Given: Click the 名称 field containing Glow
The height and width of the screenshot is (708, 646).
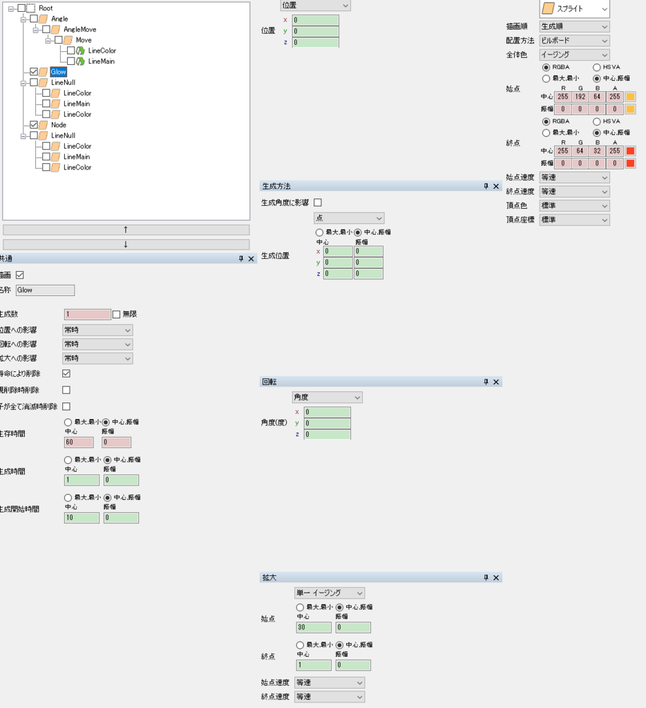Looking at the screenshot, I should (x=45, y=290).
